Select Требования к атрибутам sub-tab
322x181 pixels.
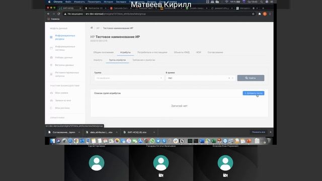[x=144, y=60]
